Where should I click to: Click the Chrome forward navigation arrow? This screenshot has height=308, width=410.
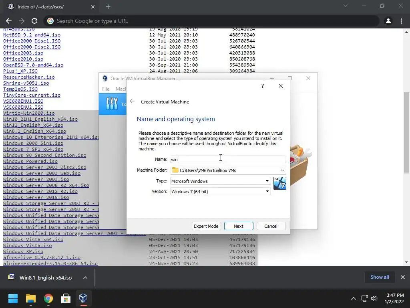pos(22,21)
